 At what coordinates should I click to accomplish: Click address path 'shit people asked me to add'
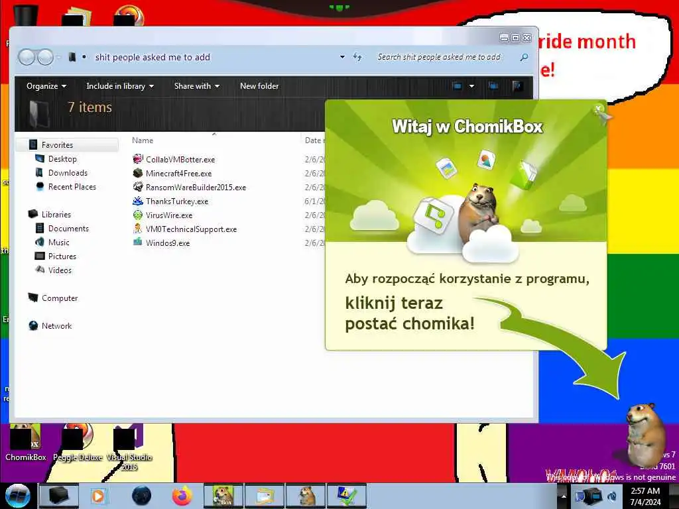[153, 57]
